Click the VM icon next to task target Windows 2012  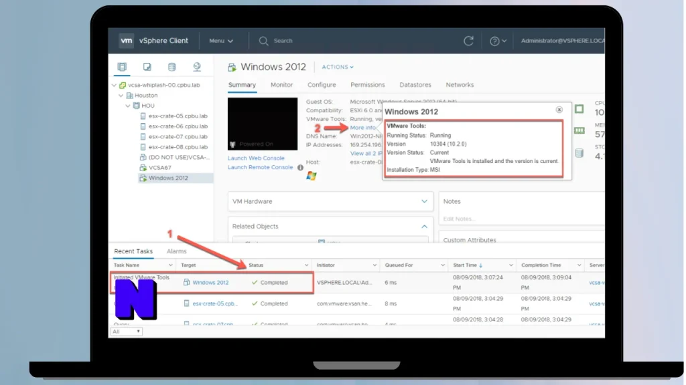tap(186, 283)
